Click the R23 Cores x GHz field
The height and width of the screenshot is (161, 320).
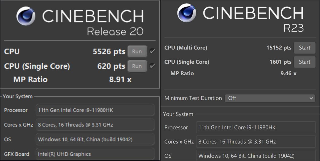click(x=256, y=142)
